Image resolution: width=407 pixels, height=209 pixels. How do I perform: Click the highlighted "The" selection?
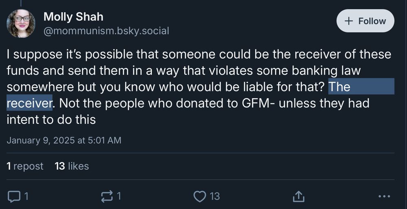tap(339, 86)
